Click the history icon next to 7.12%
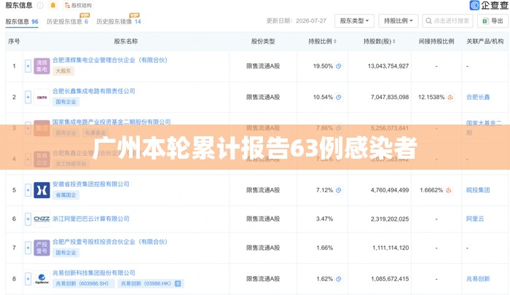This screenshot has width=510, height=295. point(339,190)
